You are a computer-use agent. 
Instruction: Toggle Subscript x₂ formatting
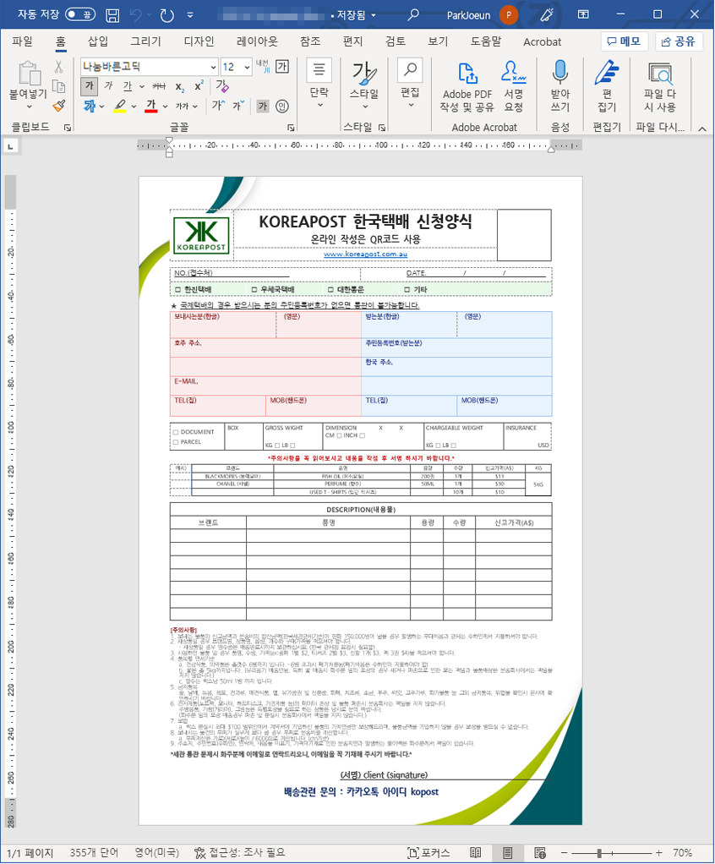pos(179,86)
